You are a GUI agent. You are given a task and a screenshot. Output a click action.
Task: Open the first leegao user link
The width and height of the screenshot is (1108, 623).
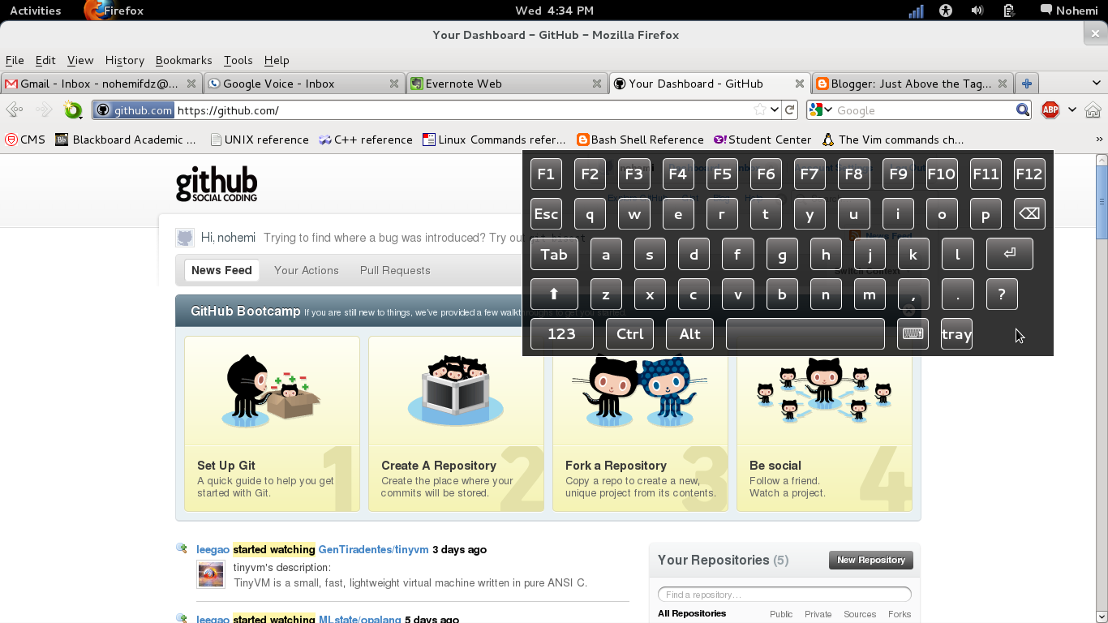[x=213, y=549]
